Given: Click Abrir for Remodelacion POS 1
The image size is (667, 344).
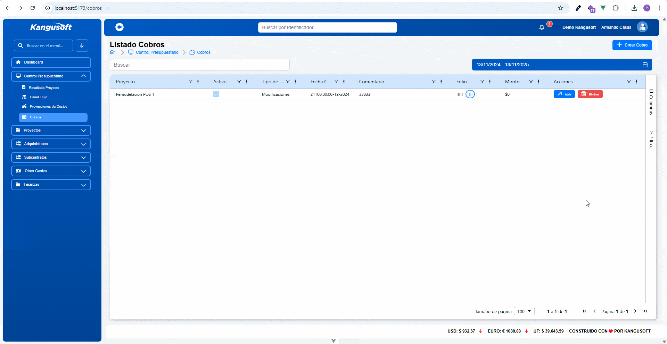Looking at the screenshot, I should tap(564, 94).
